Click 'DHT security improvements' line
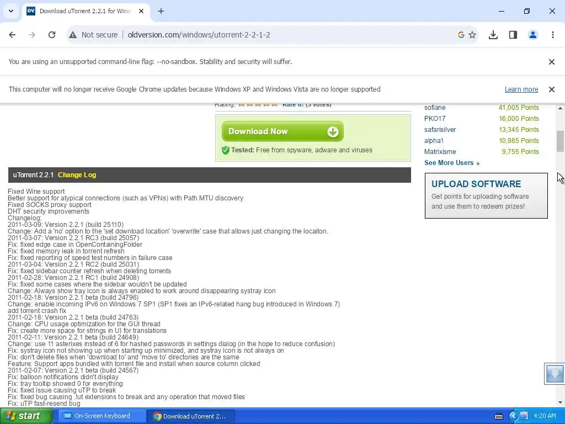Screen dimensions: 565x424 point(49,211)
